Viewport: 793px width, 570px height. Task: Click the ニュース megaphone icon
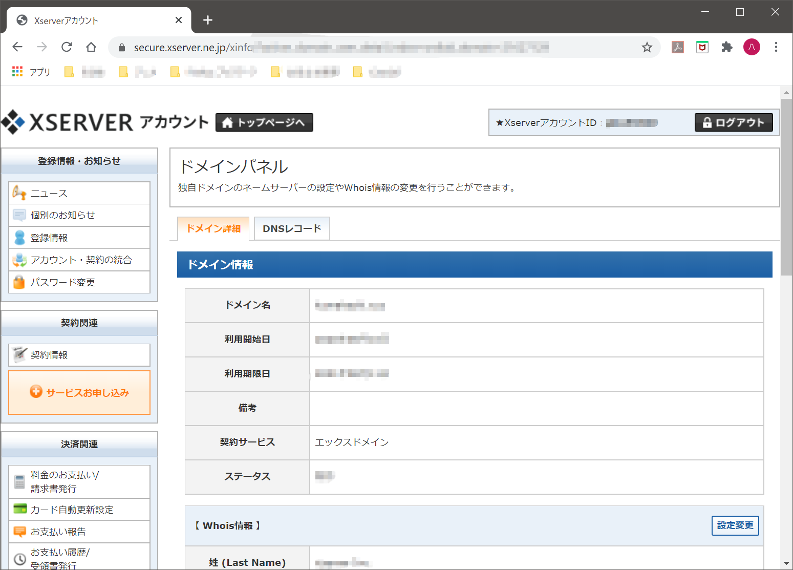coord(19,193)
